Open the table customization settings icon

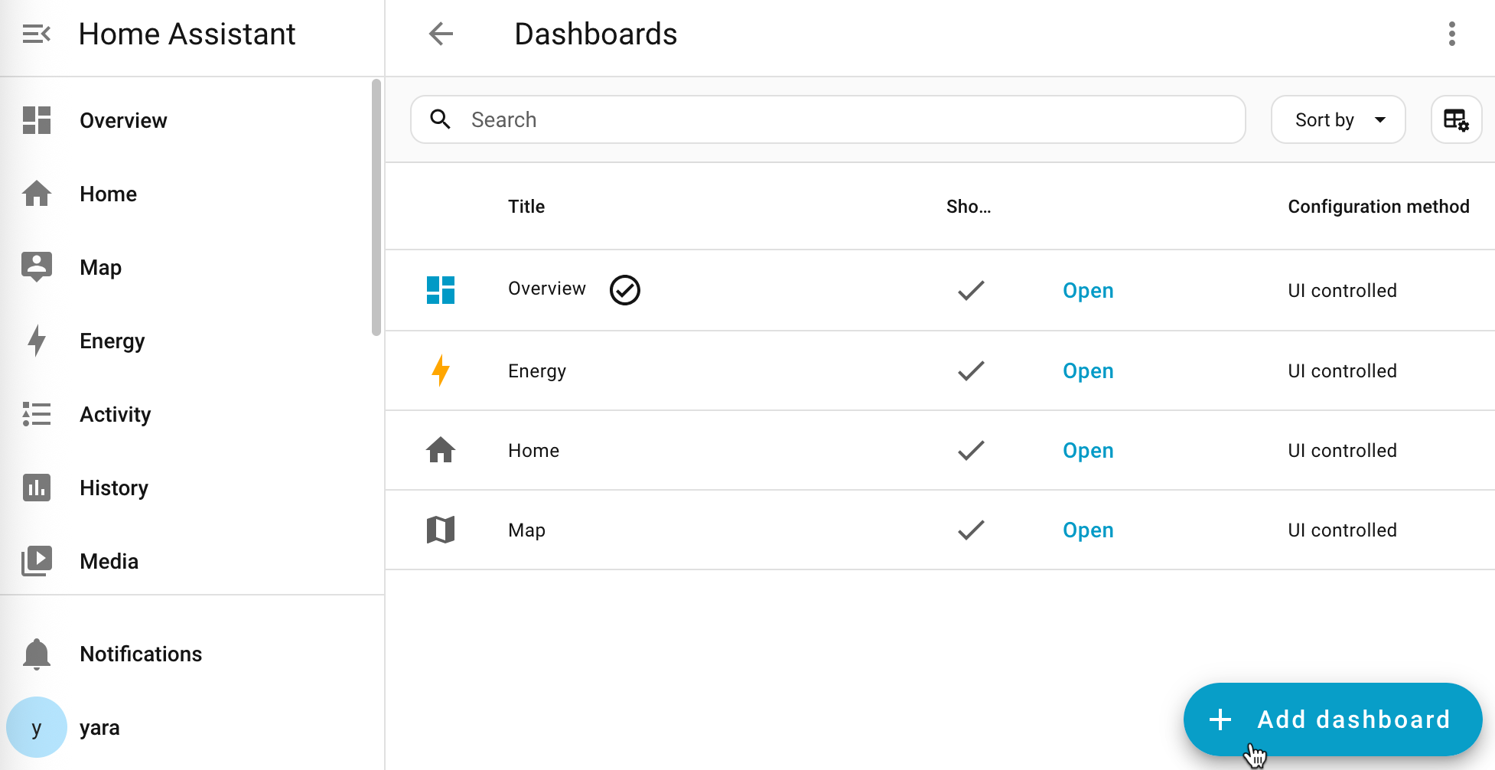[x=1456, y=119]
